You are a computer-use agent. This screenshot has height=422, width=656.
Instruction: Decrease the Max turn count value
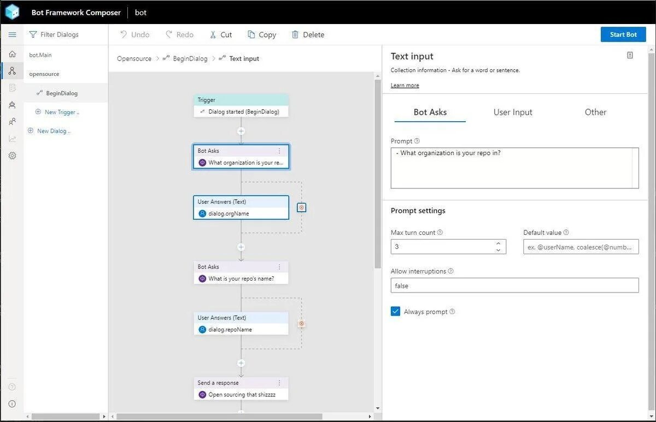498,250
